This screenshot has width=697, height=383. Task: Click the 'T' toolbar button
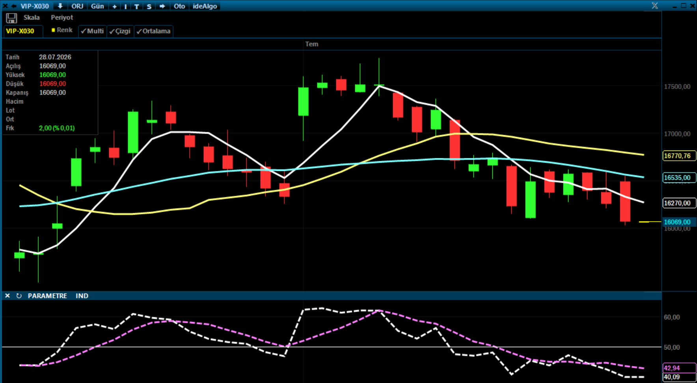[136, 6]
